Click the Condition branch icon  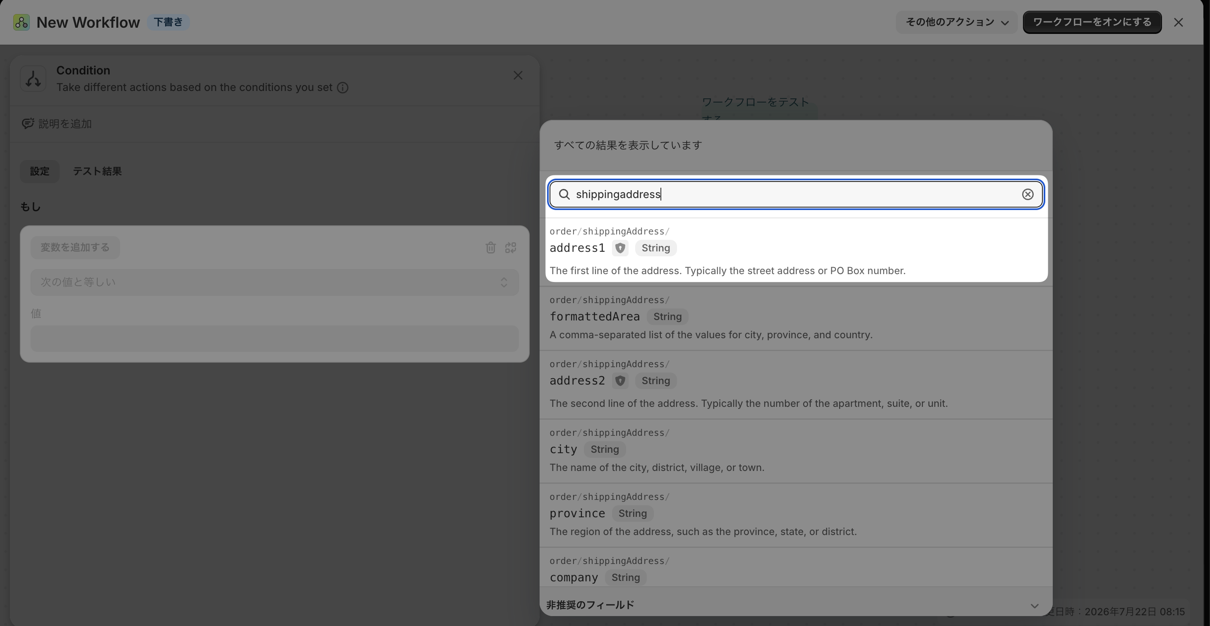[x=33, y=79]
